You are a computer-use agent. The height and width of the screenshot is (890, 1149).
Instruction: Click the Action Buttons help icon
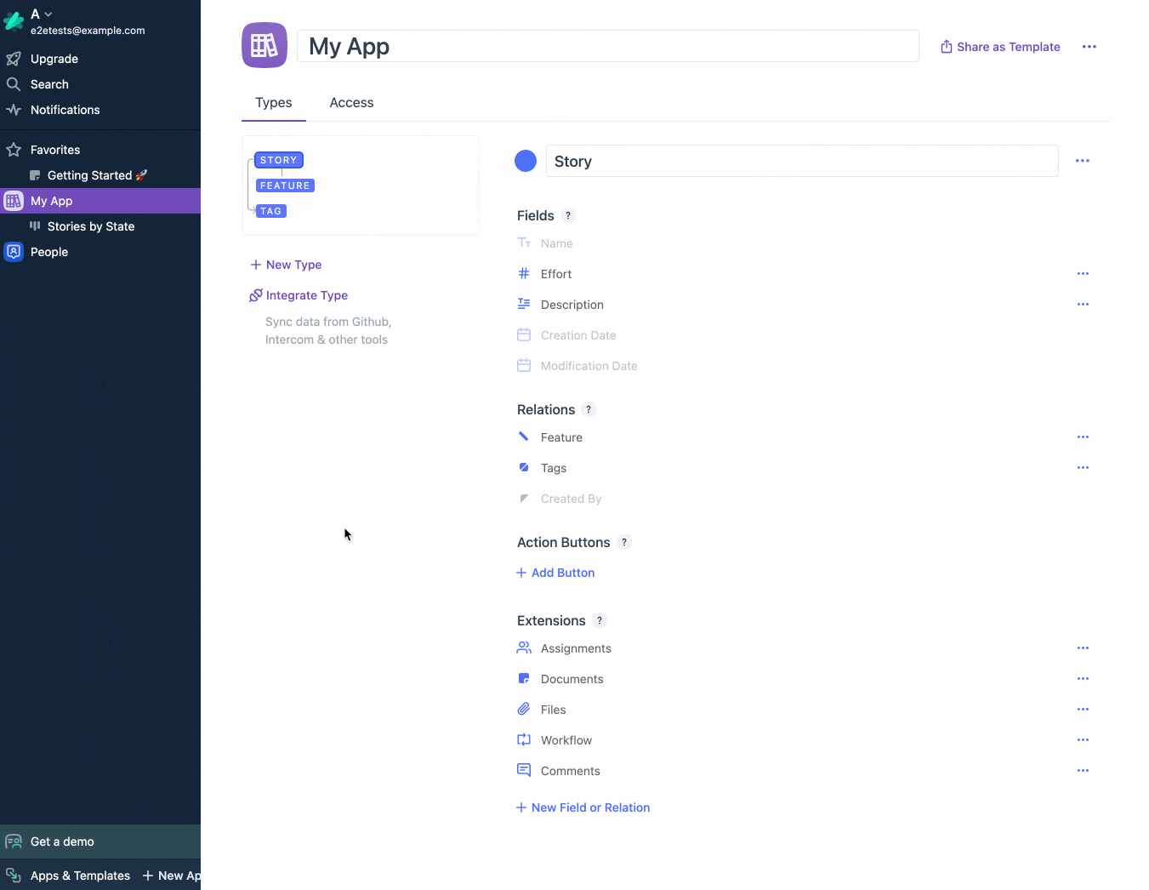[624, 542]
